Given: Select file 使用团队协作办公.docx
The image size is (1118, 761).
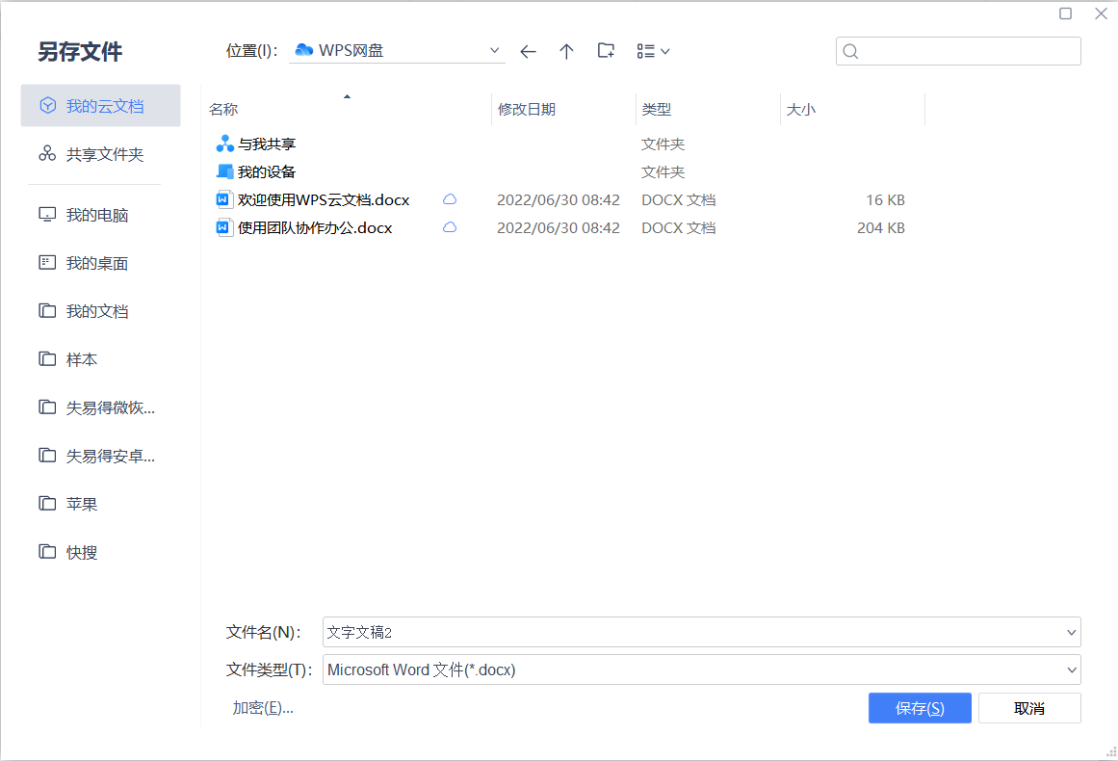Looking at the screenshot, I should click(563, 227).
